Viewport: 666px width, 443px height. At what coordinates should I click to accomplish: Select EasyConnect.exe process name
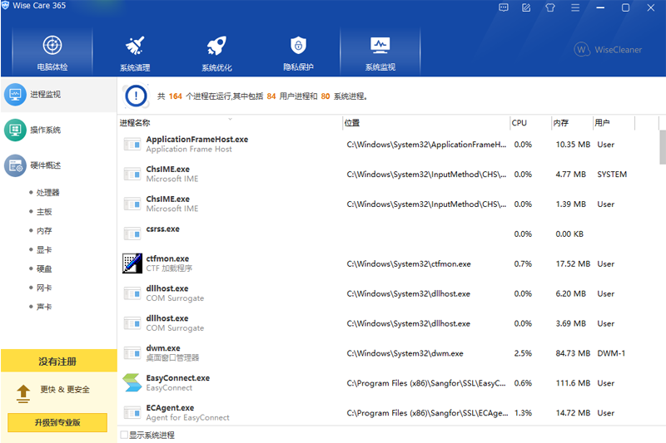[178, 378]
